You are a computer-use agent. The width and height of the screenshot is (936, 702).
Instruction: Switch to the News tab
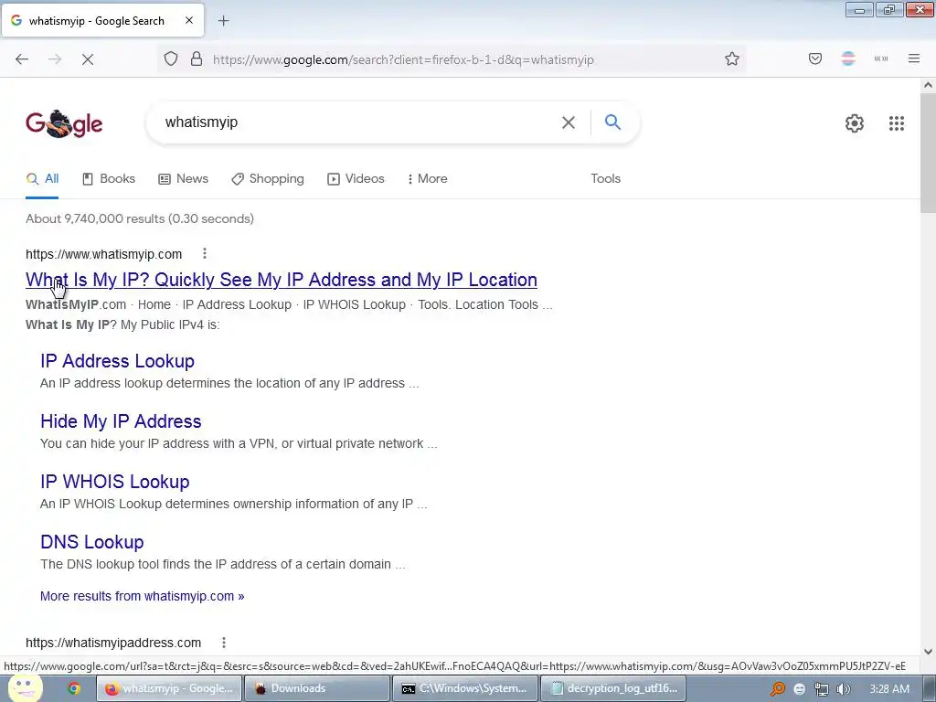183,178
